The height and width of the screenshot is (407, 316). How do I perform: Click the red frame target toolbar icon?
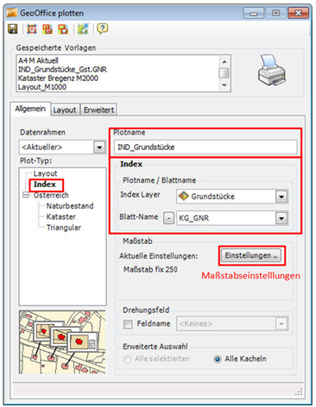coord(32,29)
